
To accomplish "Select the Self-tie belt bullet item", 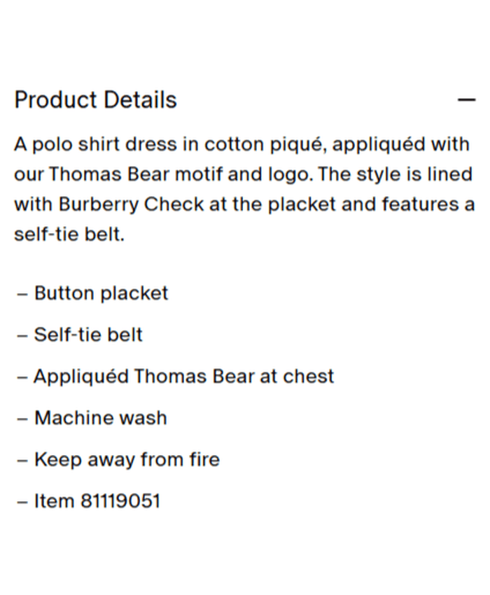I will [x=88, y=335].
